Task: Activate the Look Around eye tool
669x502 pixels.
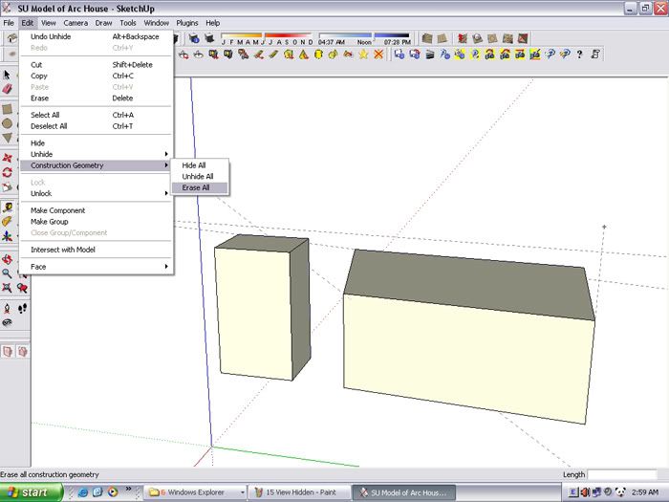Action: (x=8, y=322)
